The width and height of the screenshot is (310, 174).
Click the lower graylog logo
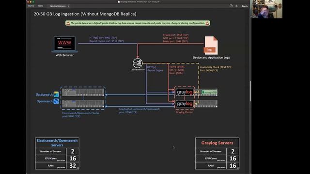point(185,104)
